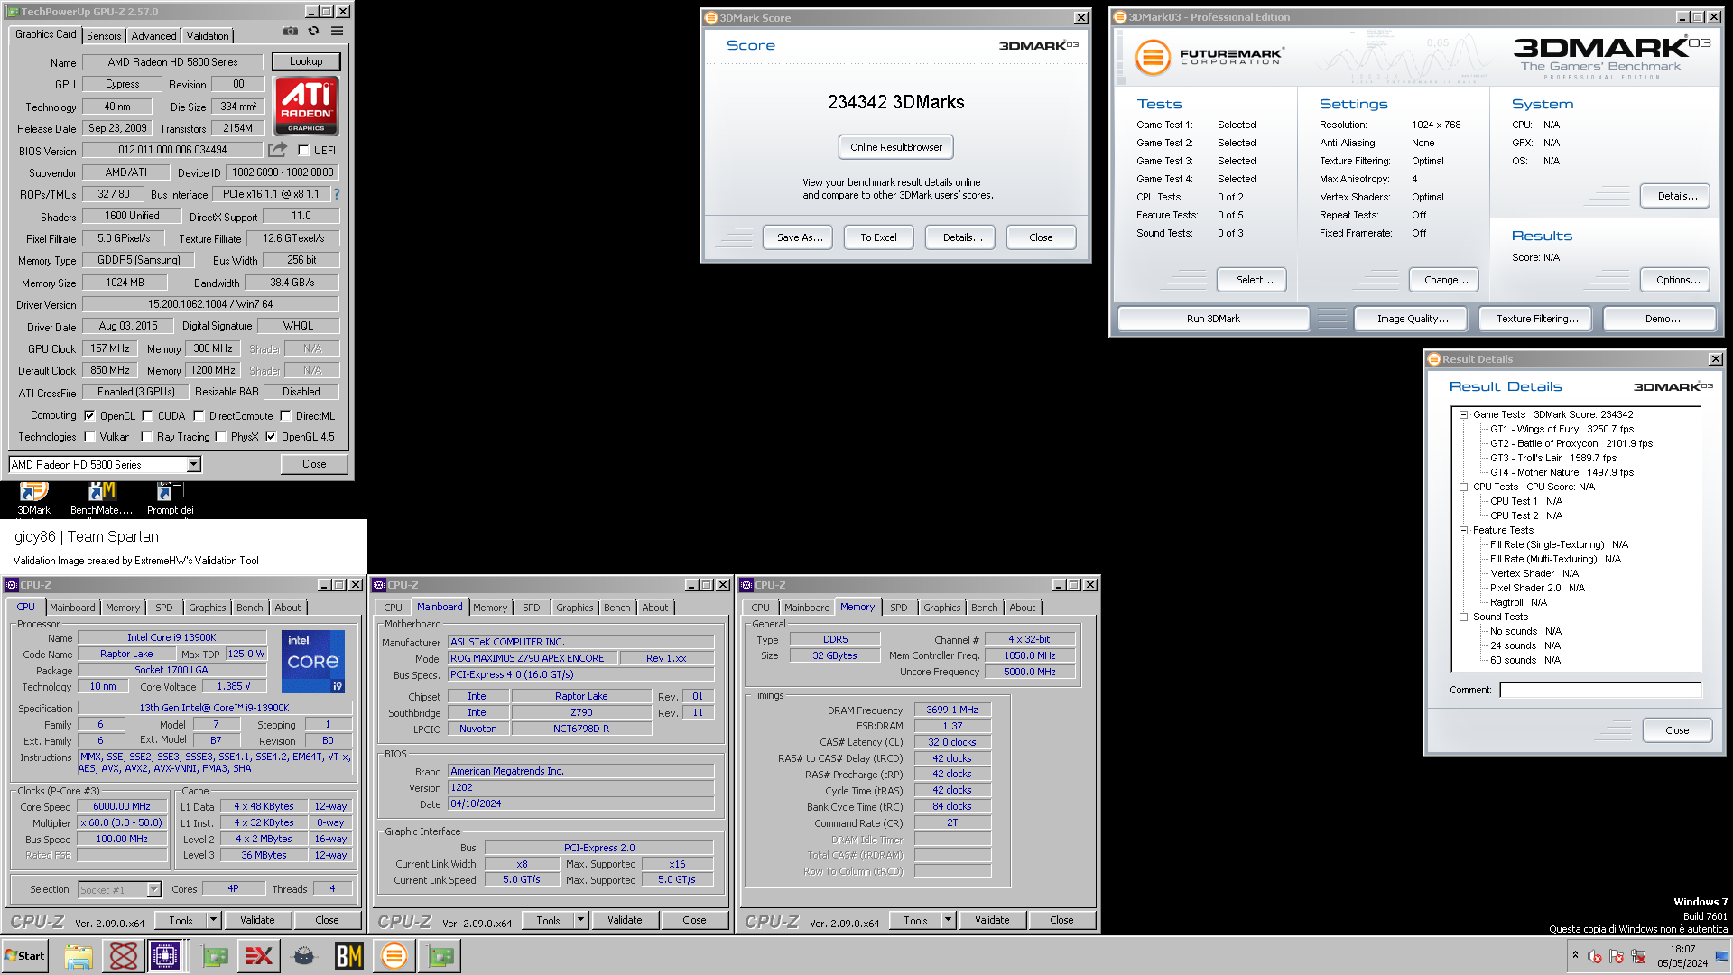Open Bench tab in the middle CPU-Z window
1733x975 pixels.
coord(617,608)
